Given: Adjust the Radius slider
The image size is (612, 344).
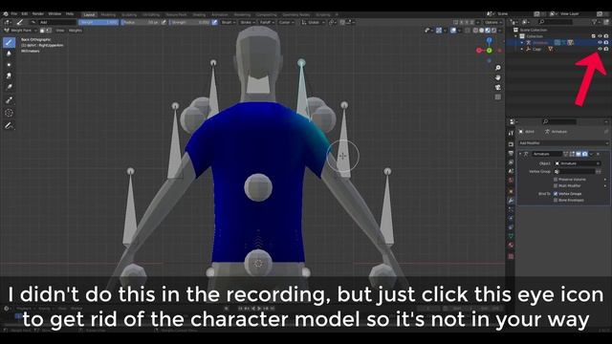Looking at the screenshot, I should coord(141,22).
